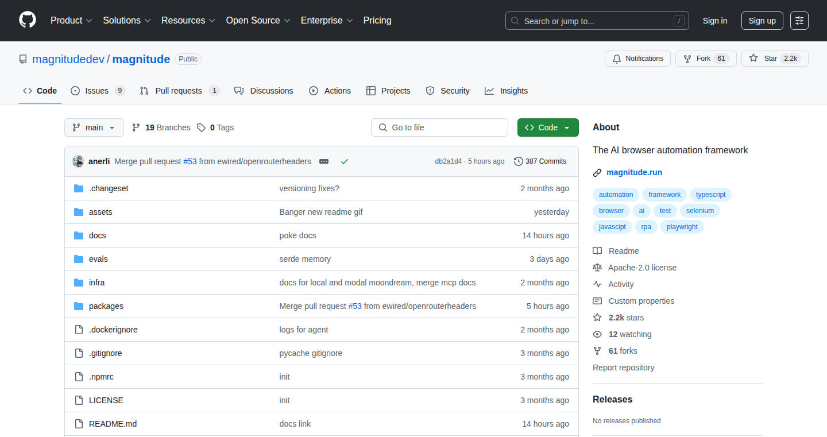
Task: Click the anerli avatar image
Action: (78, 161)
